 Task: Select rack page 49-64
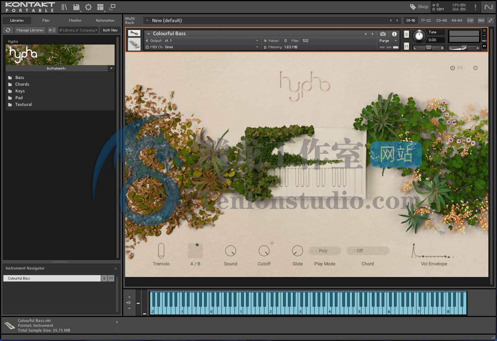457,21
